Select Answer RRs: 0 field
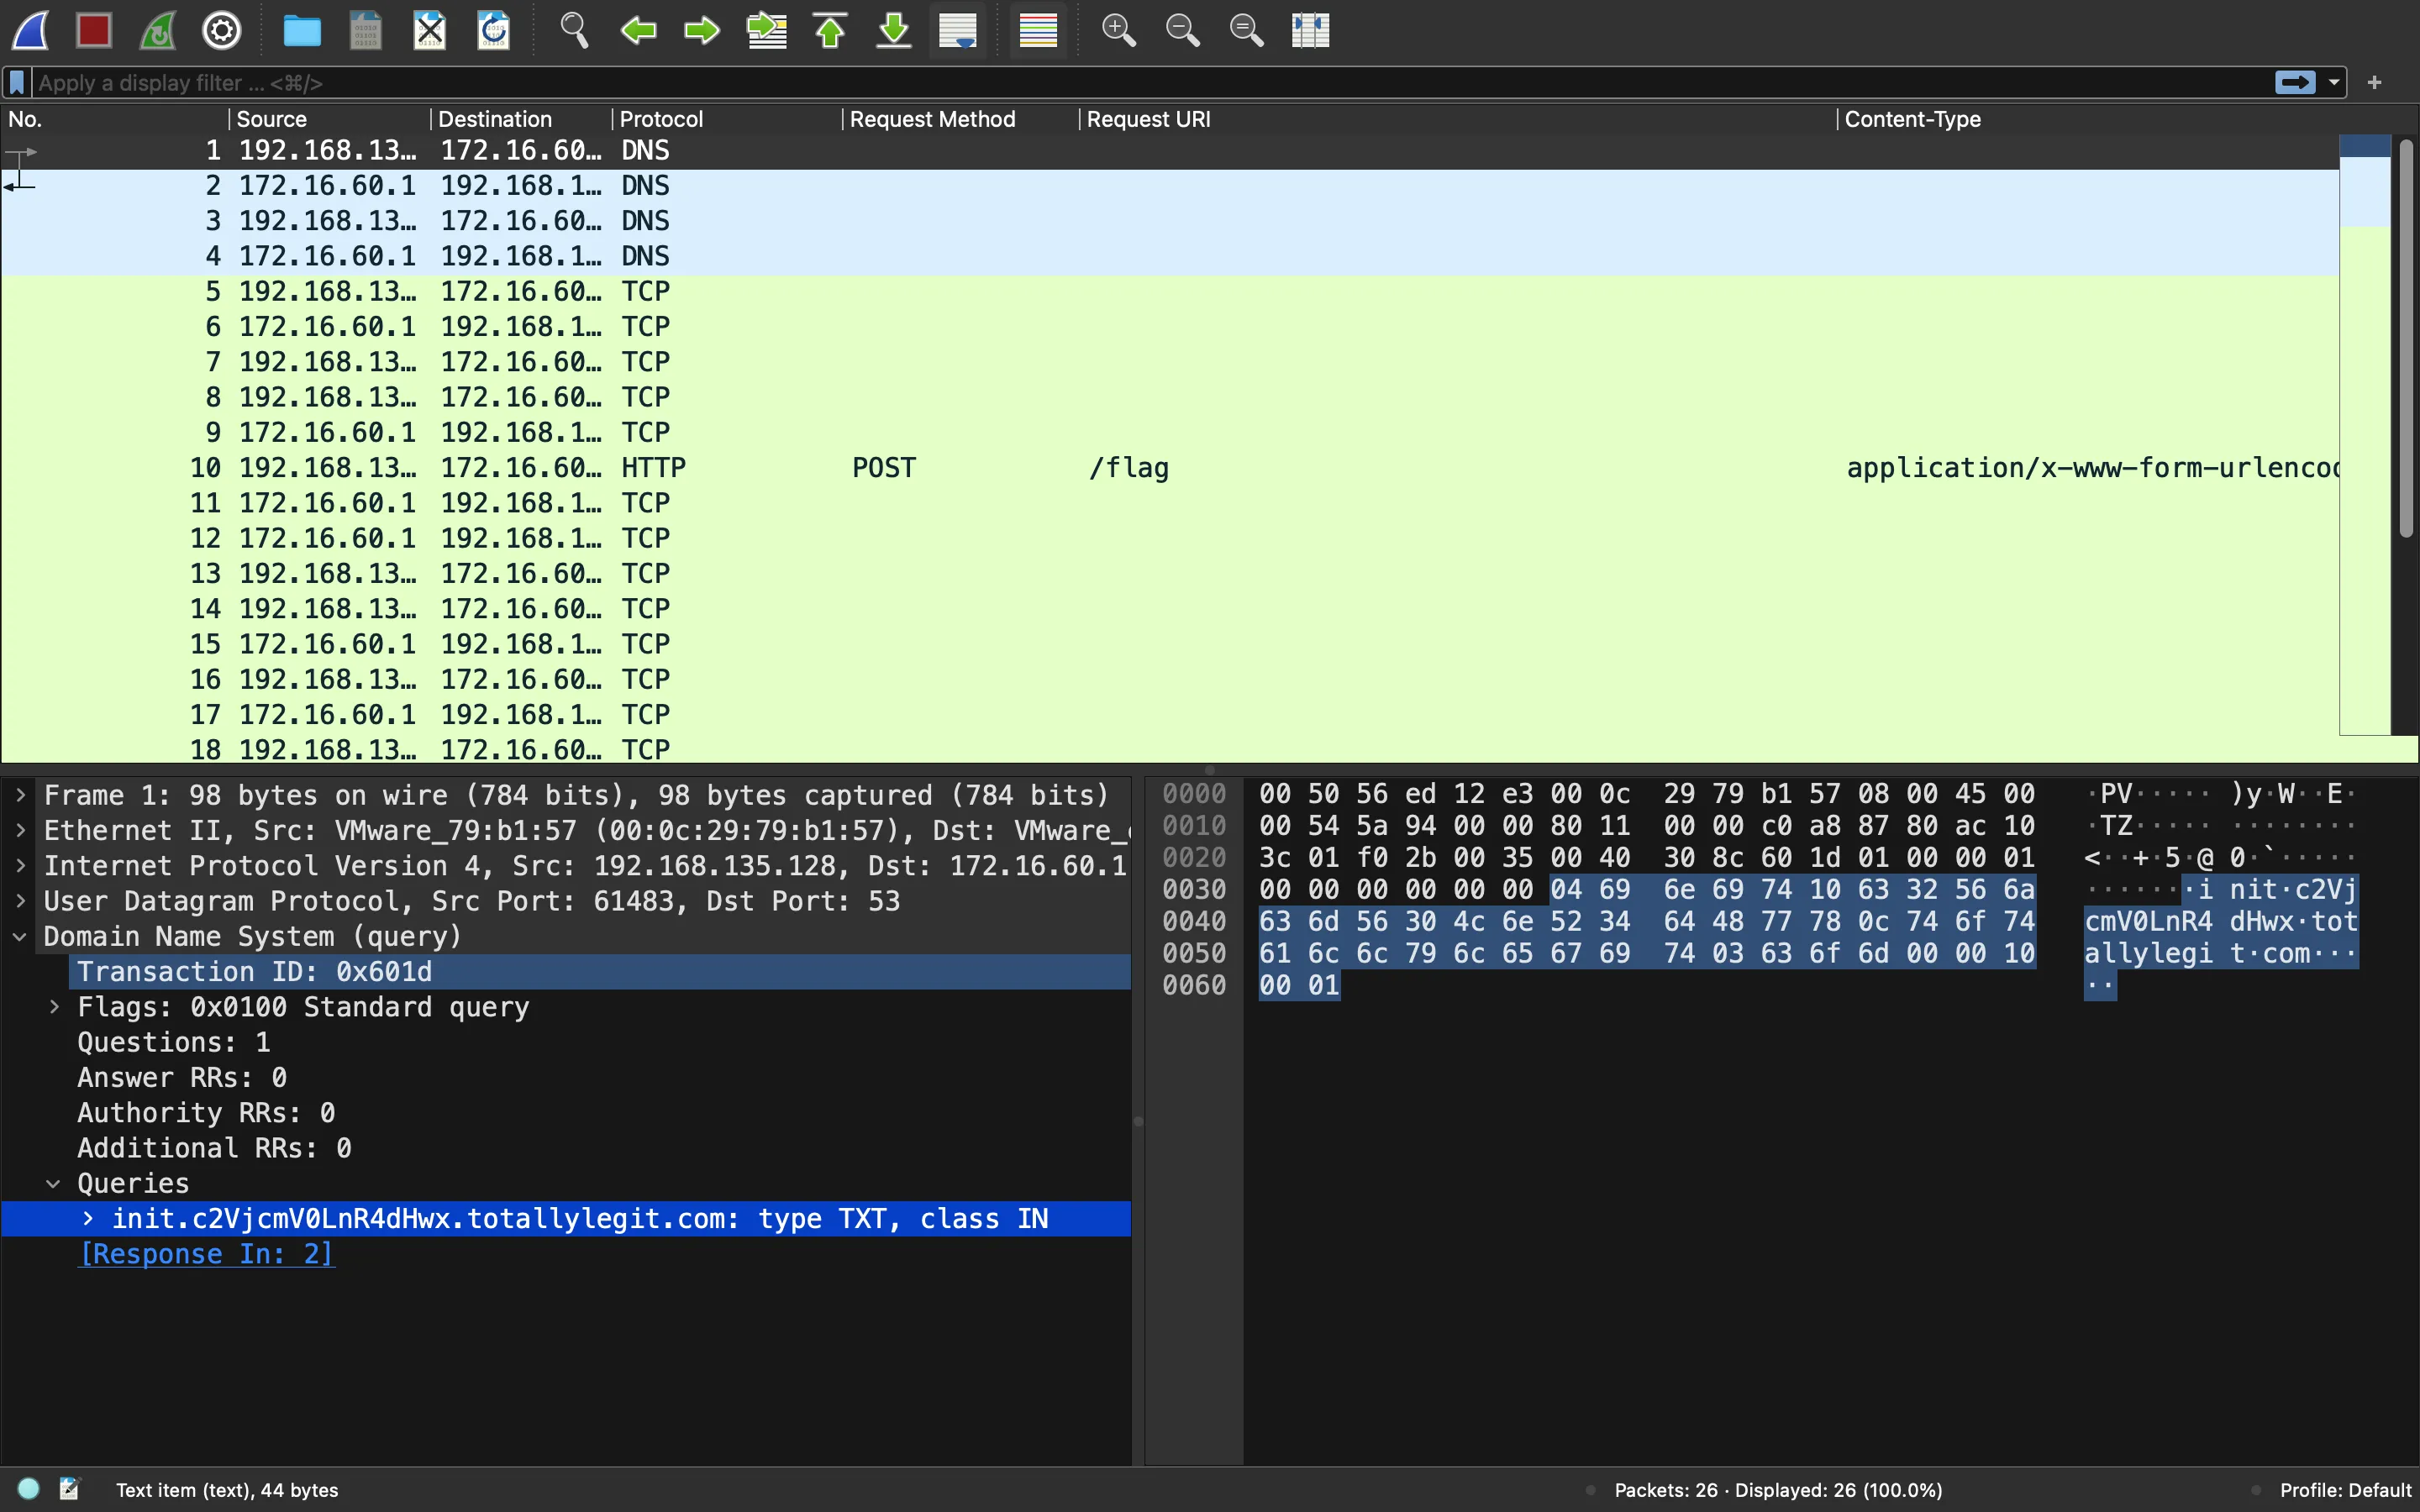Viewport: 2420px width, 1512px height. 182,1078
